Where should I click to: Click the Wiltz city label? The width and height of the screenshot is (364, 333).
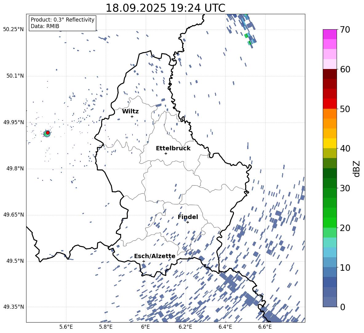tap(130, 112)
